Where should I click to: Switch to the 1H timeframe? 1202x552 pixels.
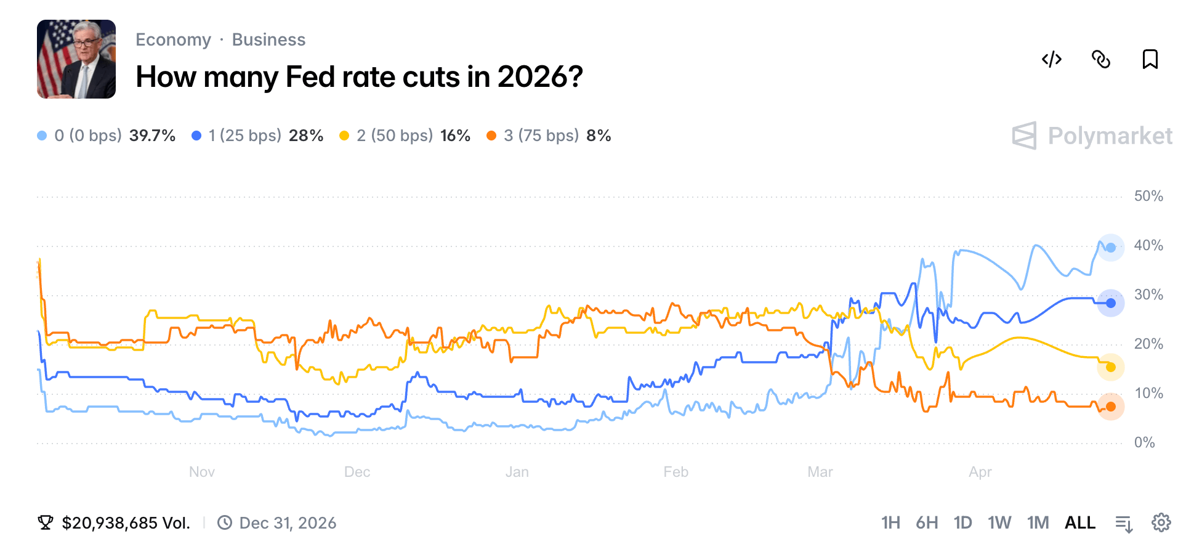[x=890, y=522]
